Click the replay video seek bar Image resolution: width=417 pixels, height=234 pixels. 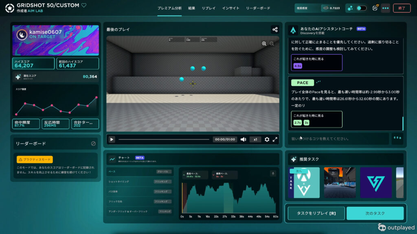(x=164, y=139)
